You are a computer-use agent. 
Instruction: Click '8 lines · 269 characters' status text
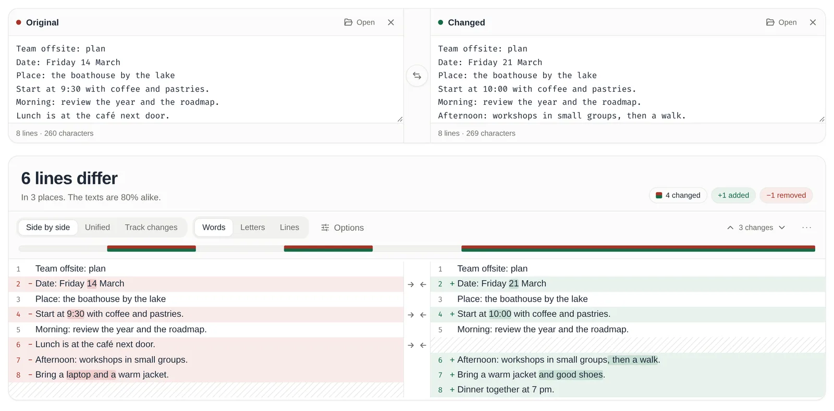pyautogui.click(x=476, y=133)
